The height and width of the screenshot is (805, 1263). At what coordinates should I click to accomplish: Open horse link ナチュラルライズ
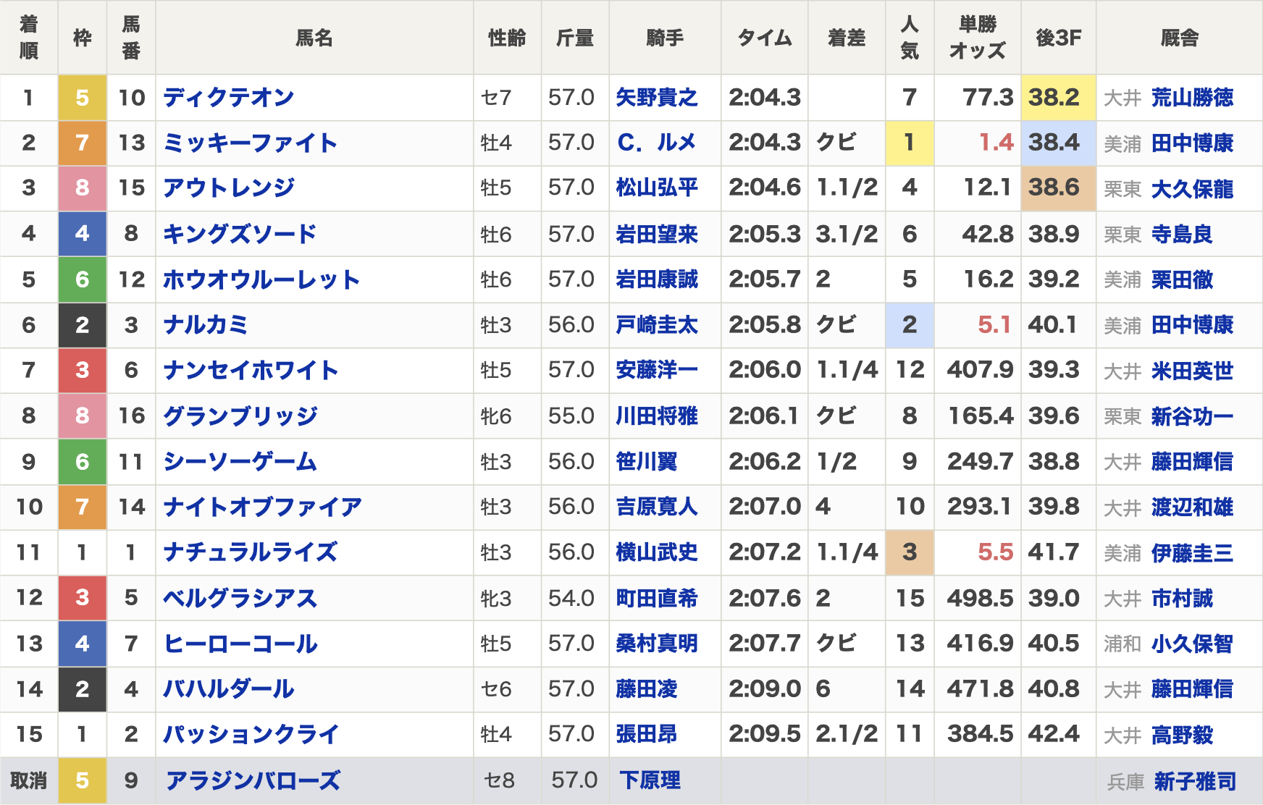(250, 552)
